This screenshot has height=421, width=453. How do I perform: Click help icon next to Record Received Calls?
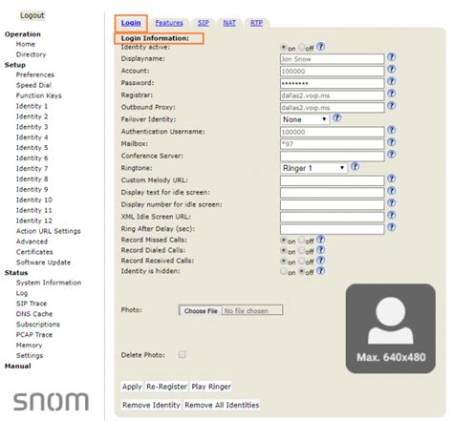(321, 261)
